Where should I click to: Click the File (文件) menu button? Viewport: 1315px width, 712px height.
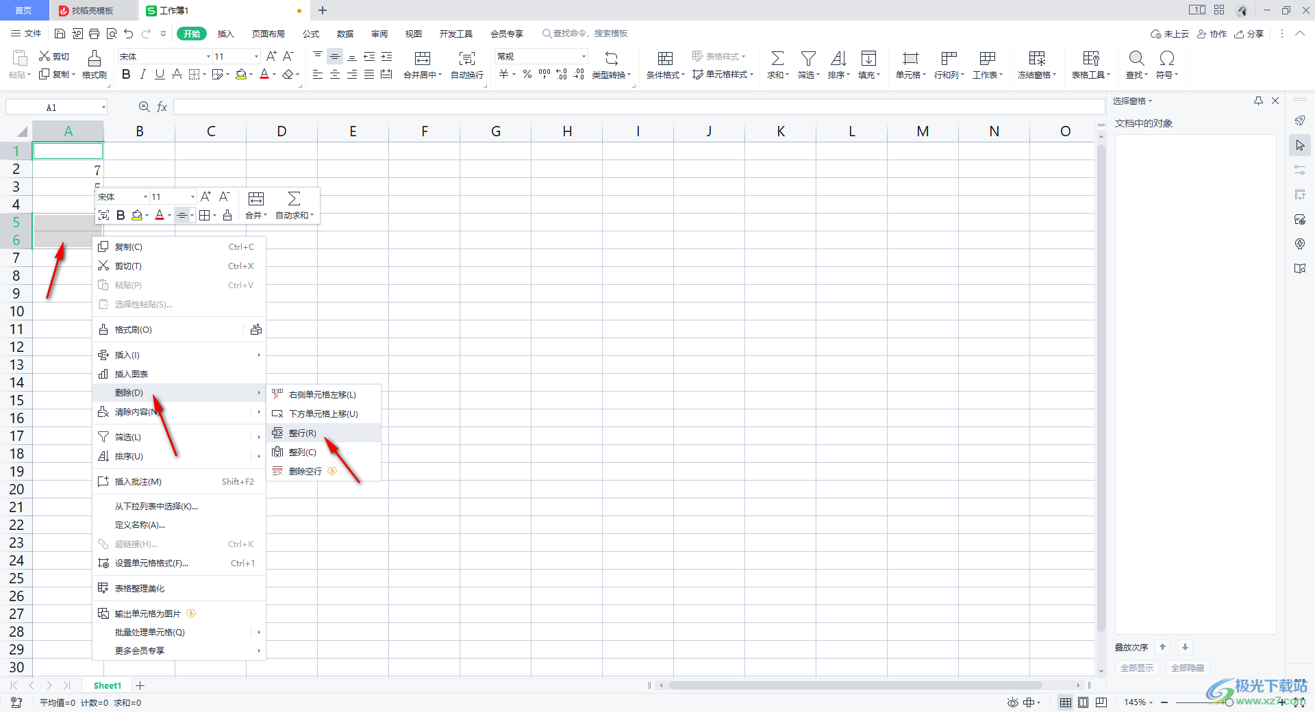pyautogui.click(x=26, y=34)
